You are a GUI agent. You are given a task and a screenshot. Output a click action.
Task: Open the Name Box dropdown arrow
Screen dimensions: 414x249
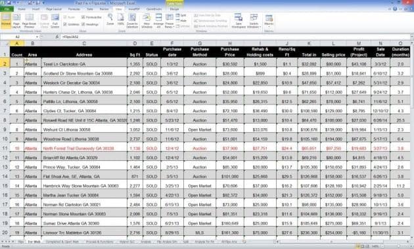(37, 37)
